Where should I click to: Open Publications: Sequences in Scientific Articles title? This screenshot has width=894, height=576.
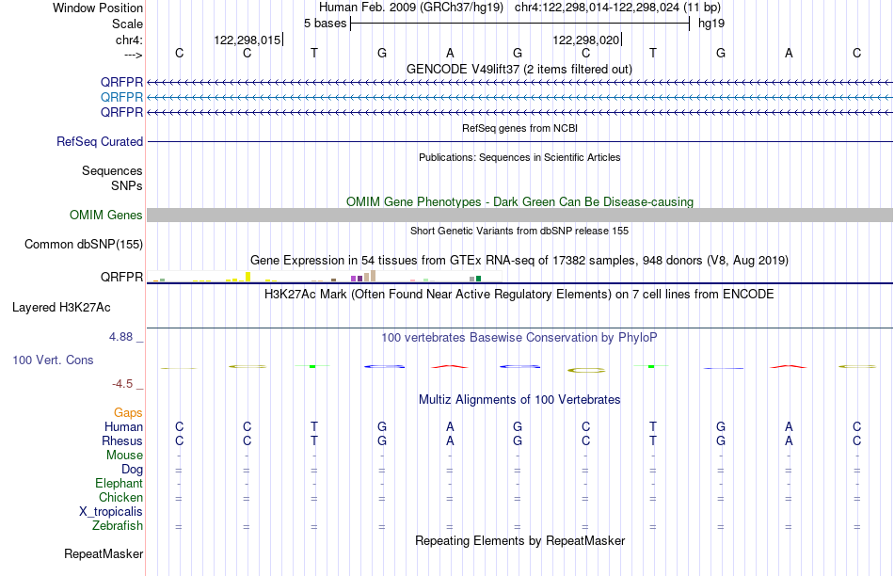click(x=519, y=157)
